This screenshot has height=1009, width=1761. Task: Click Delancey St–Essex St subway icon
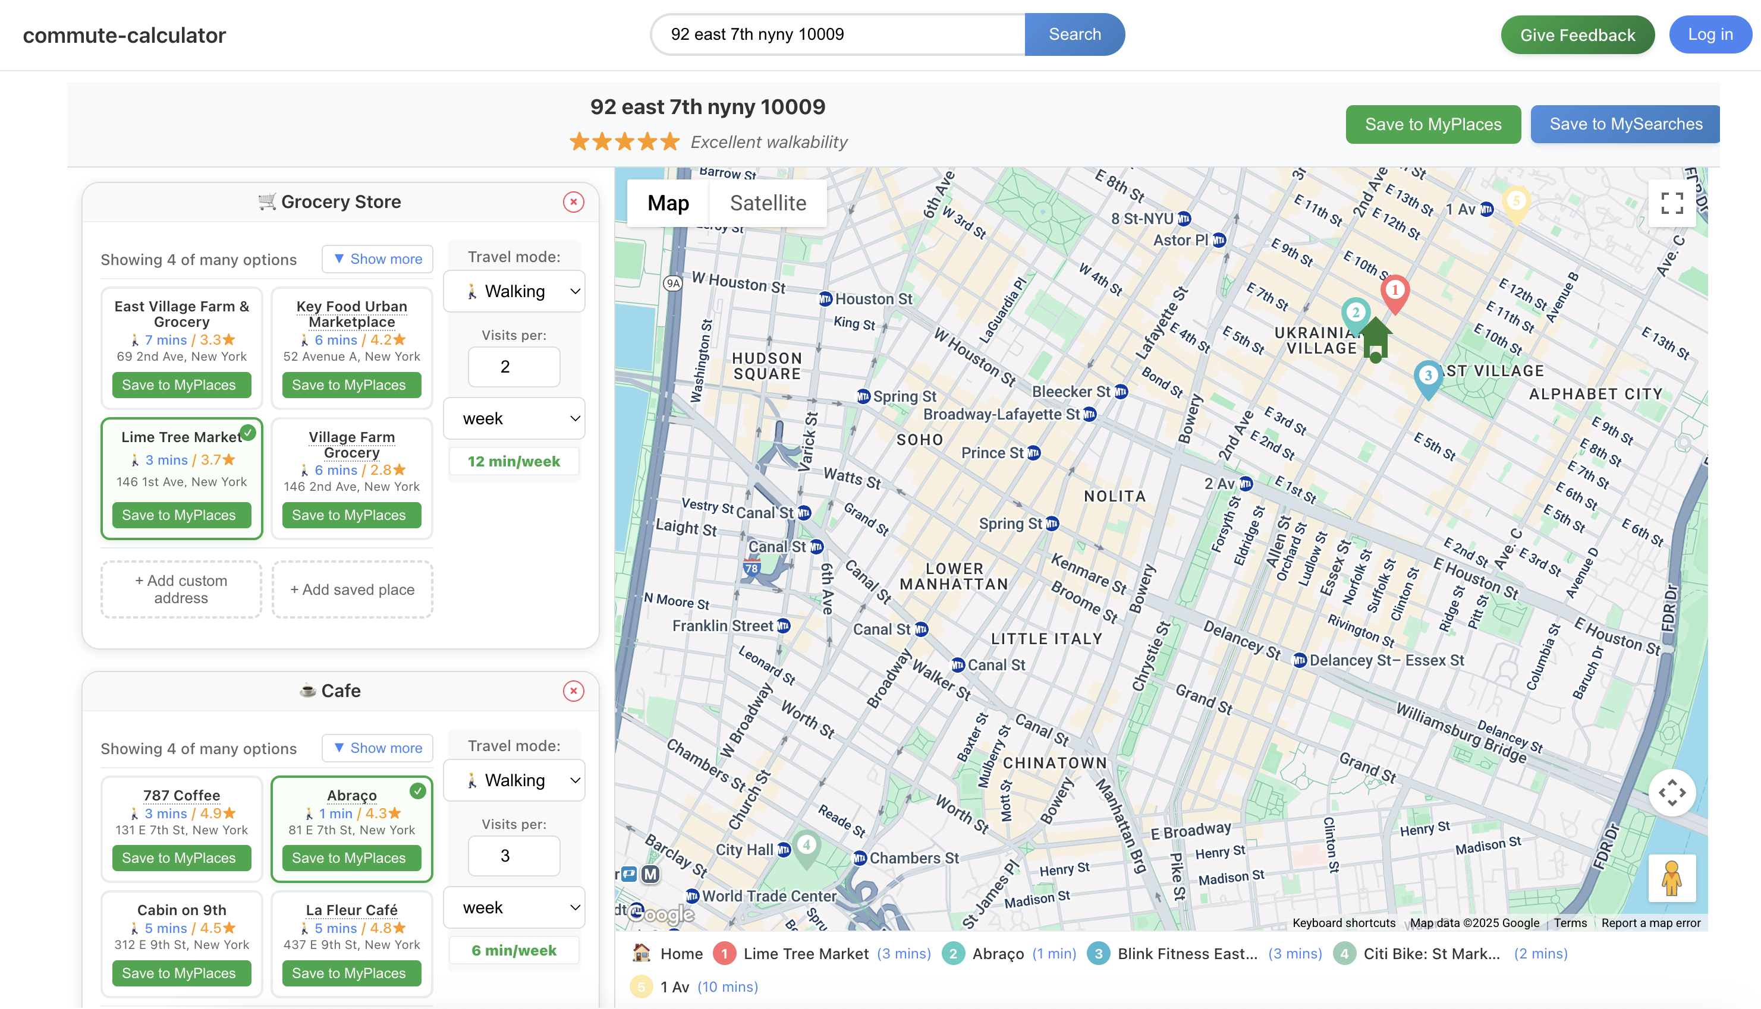(x=1300, y=660)
